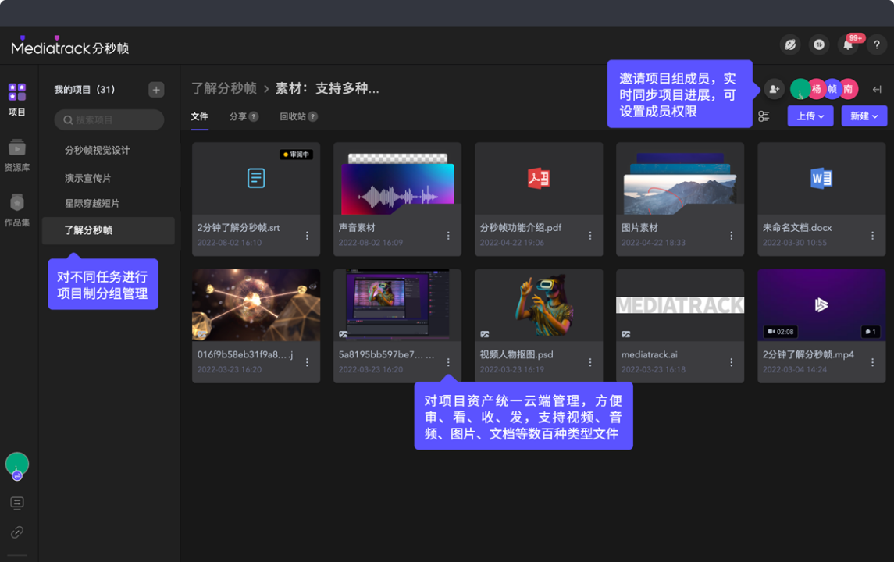The width and height of the screenshot is (894, 562).
Task: Expand the 上传 upload dropdown
Action: 810,116
